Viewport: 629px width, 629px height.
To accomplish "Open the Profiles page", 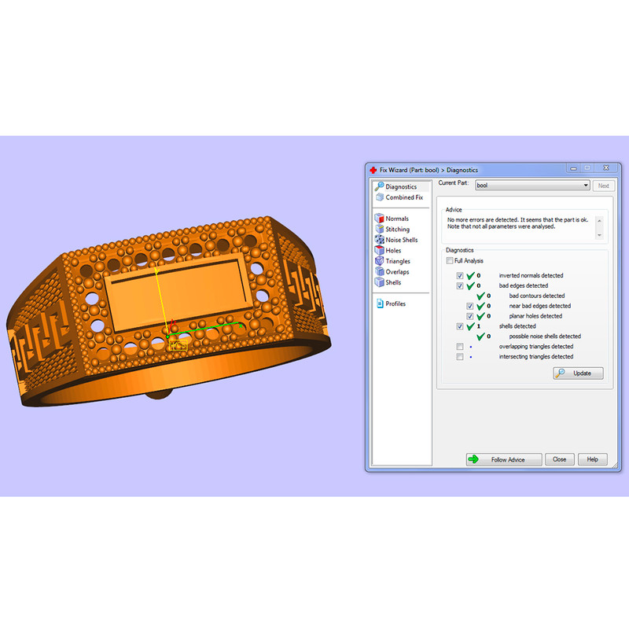I will 395,303.
